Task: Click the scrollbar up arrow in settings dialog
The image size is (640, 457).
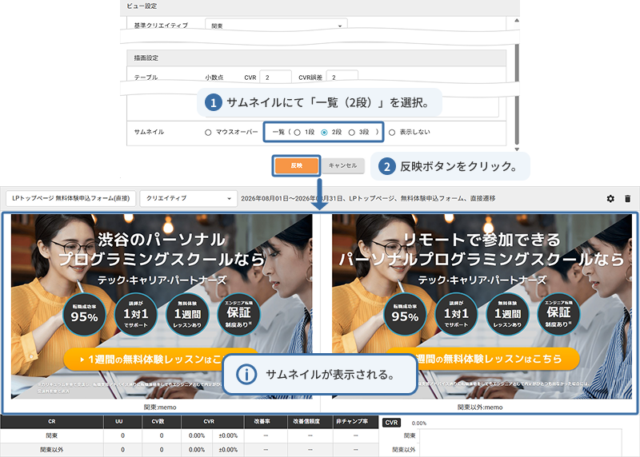Action: 517,21
